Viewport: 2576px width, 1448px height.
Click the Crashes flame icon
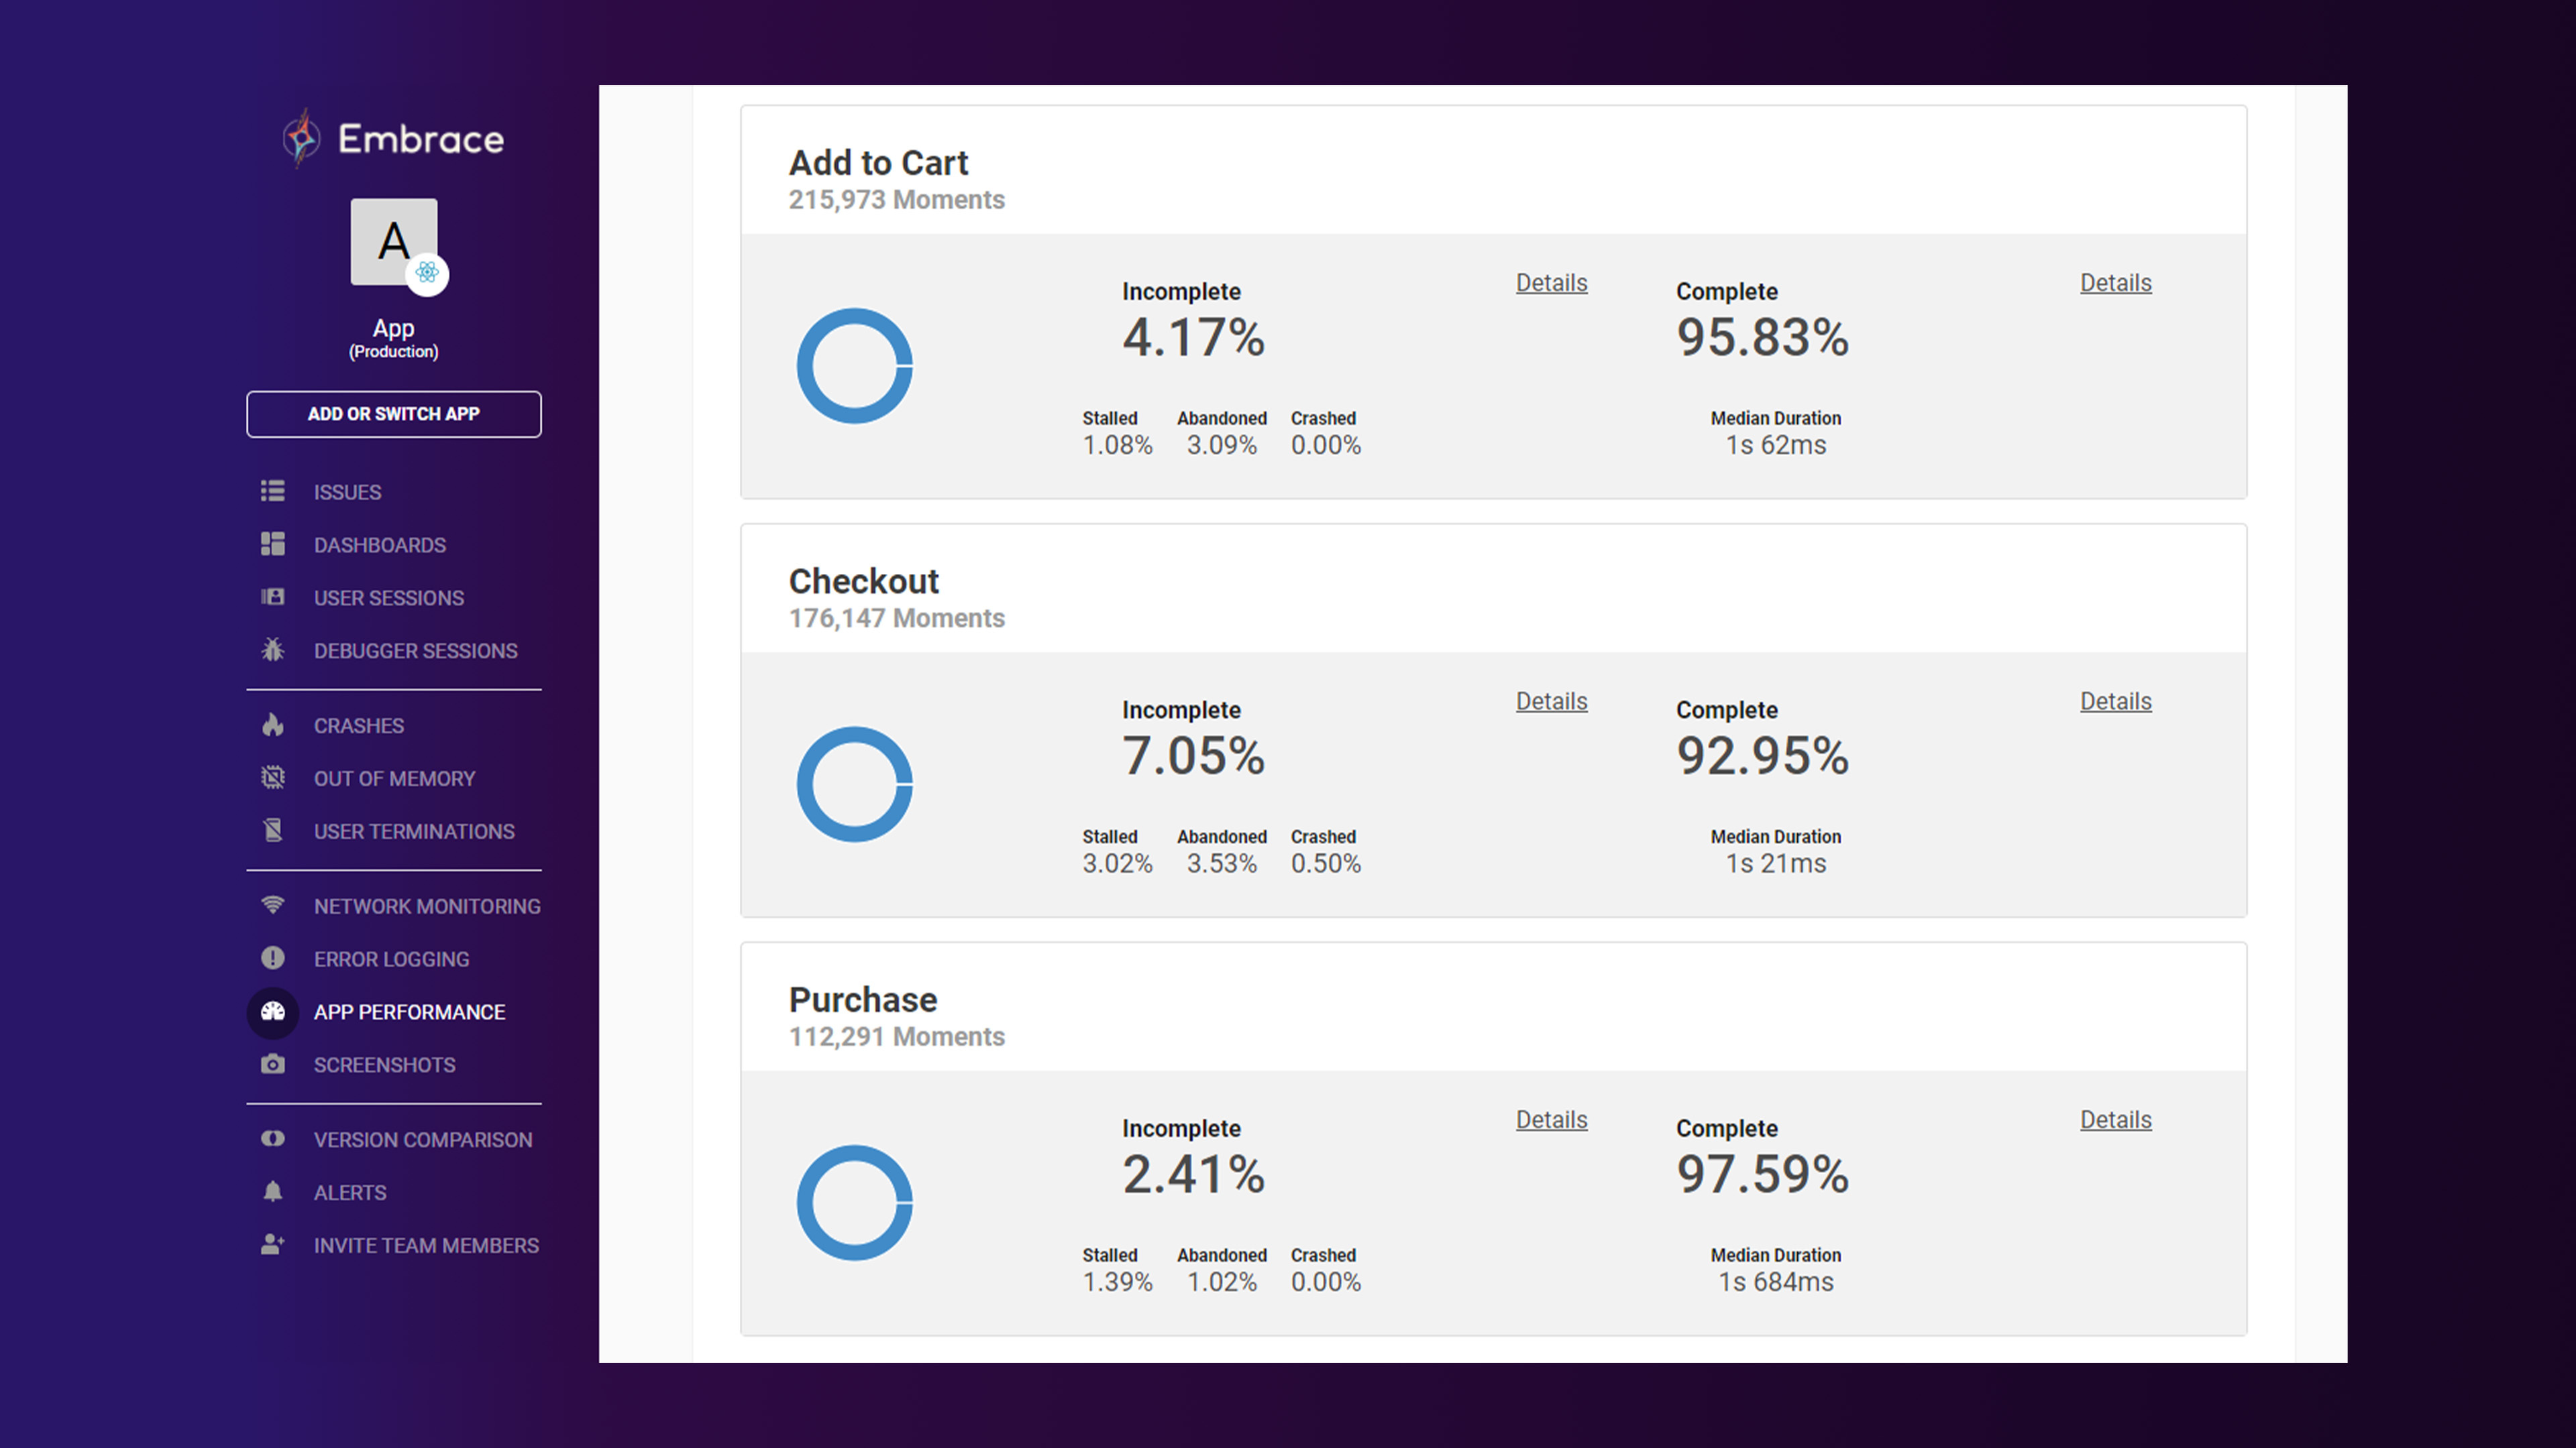pos(272,725)
